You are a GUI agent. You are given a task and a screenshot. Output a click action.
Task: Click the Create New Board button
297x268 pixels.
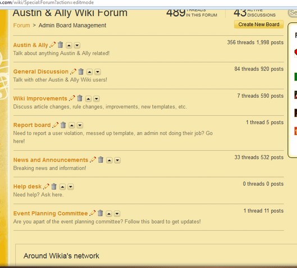coord(259,25)
